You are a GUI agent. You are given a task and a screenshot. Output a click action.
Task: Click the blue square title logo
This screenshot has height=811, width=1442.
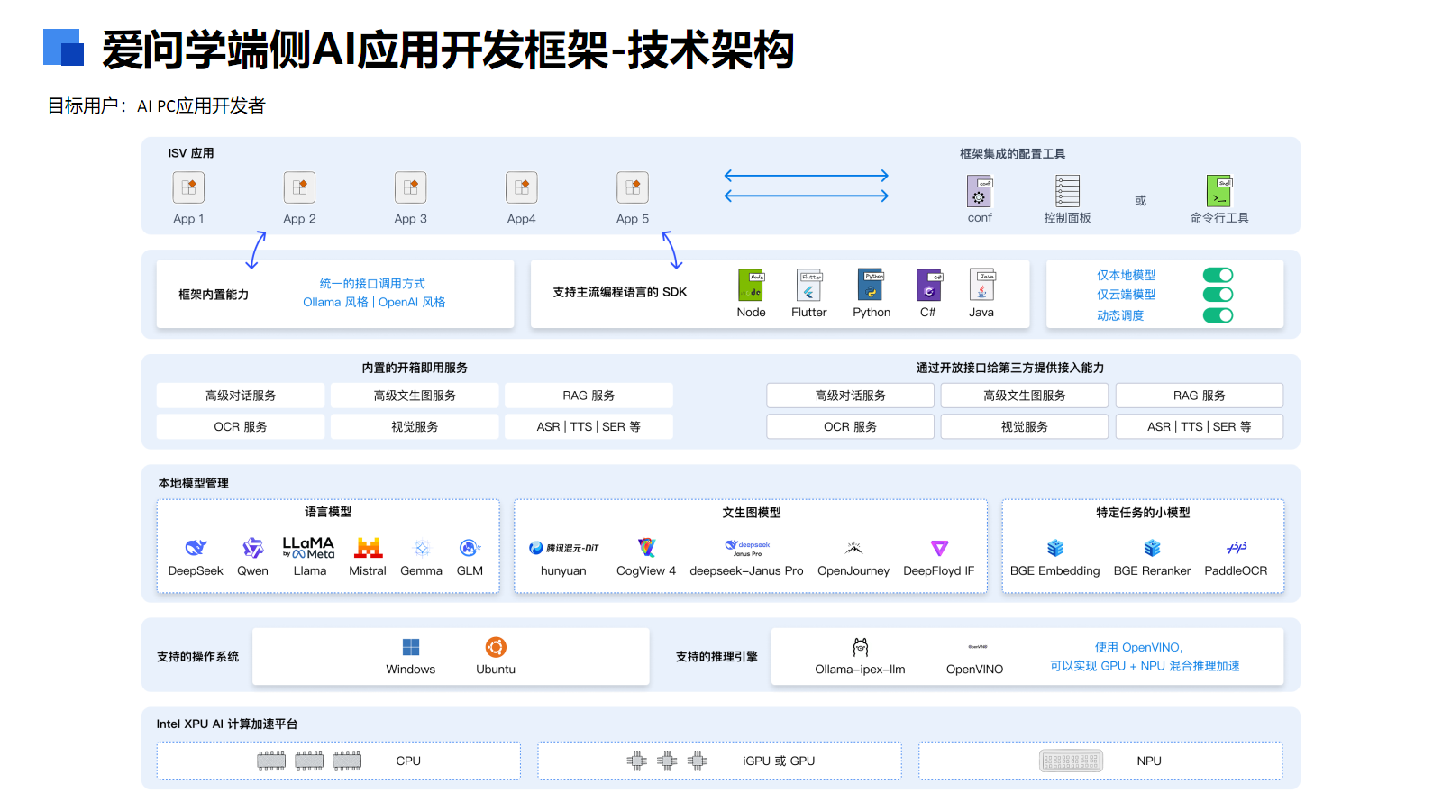[x=63, y=48]
